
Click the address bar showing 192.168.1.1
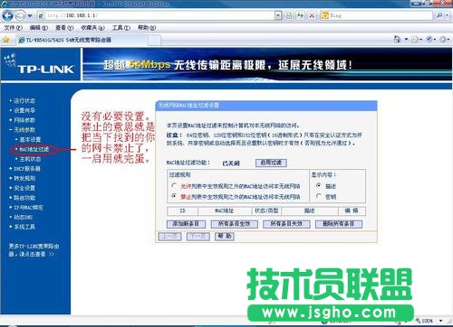point(156,15)
